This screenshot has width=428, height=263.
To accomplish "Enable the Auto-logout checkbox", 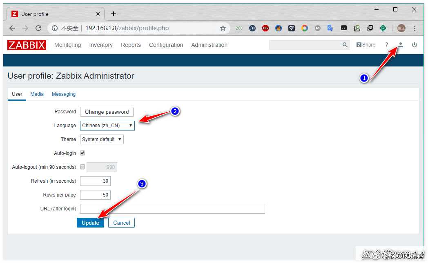I will [82, 167].
